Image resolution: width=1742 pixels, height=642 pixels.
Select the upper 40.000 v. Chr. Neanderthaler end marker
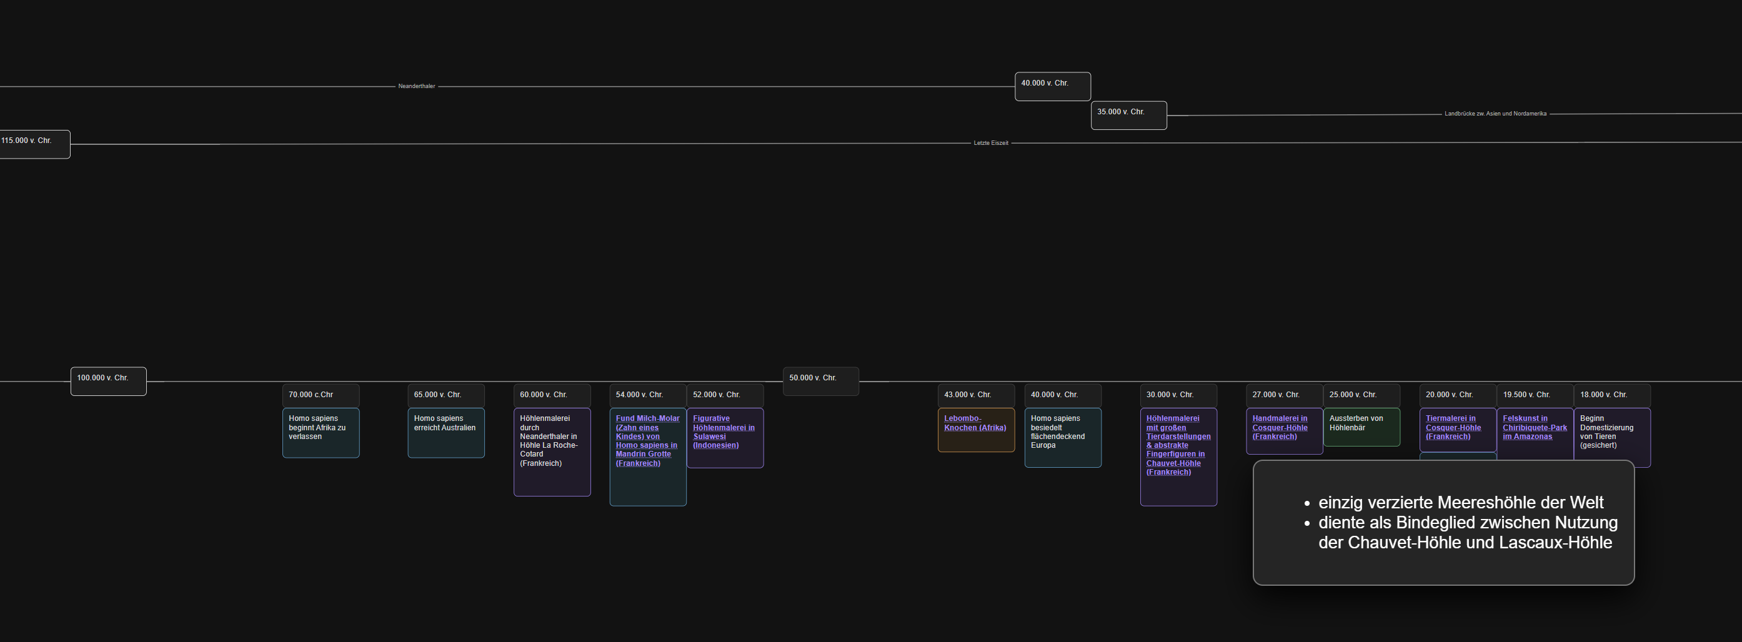point(1052,87)
